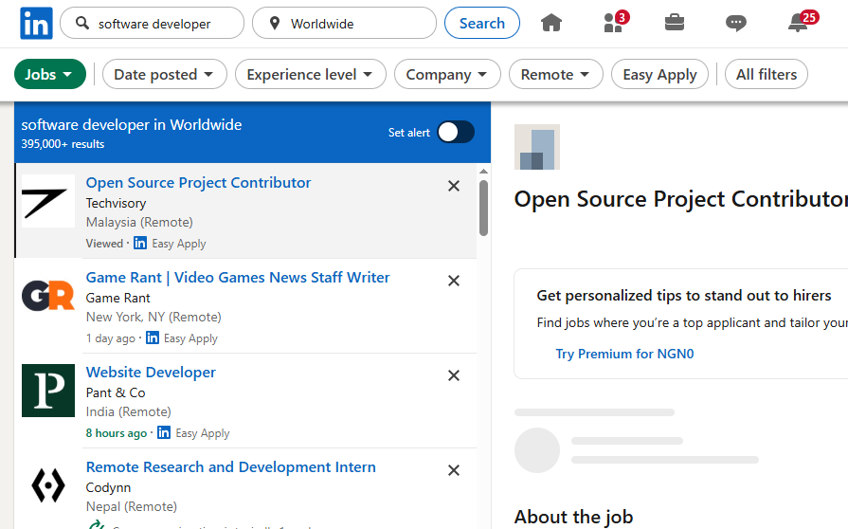Screen dimensions: 848x529
Task: Click the Malaysia (Remote) location text
Action: point(139,222)
